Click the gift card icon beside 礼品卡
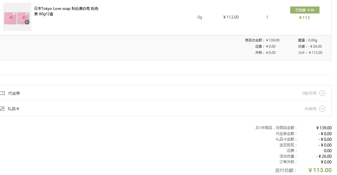The height and width of the screenshot is (175, 337). (x=2, y=108)
